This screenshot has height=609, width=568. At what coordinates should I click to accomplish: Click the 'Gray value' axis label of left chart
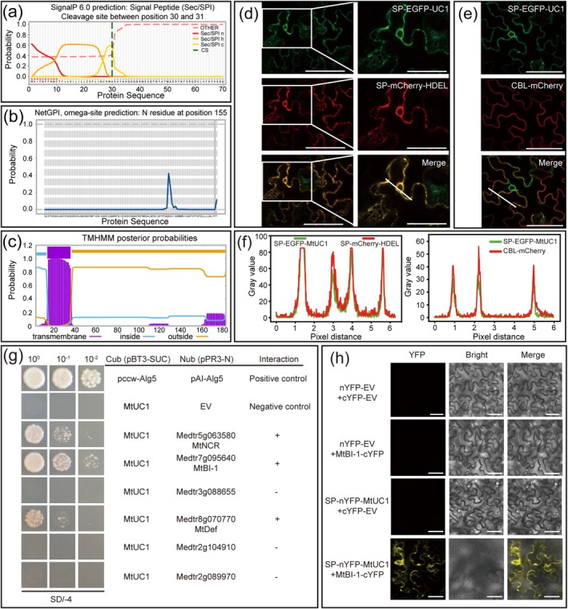click(x=252, y=276)
